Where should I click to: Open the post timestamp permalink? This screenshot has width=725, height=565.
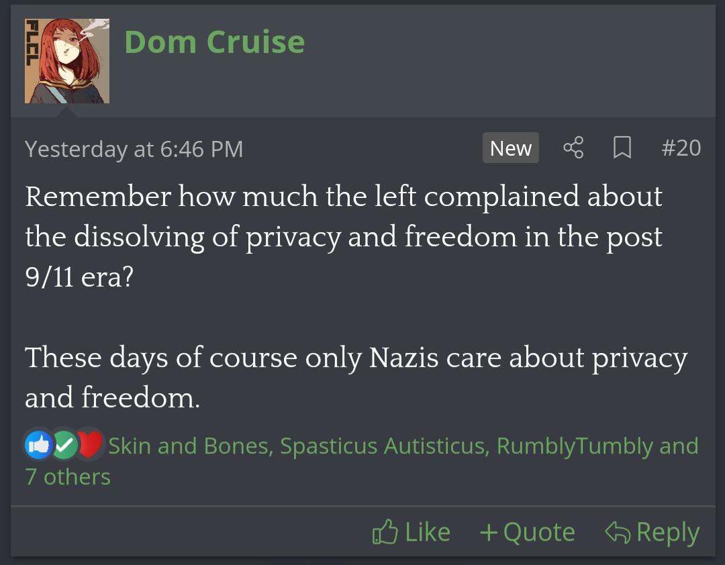pyautogui.click(x=134, y=148)
